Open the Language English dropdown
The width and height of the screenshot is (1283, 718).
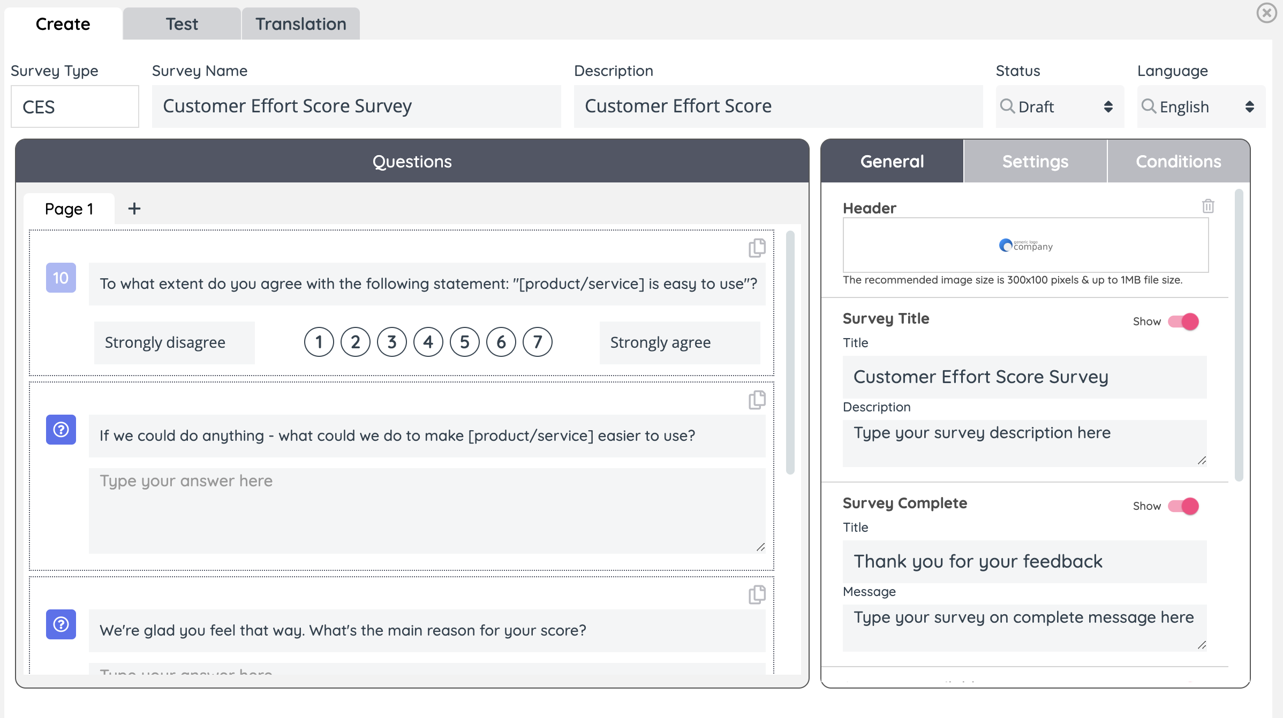point(1200,106)
